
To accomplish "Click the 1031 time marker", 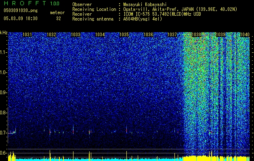I will [x=27, y=35].
